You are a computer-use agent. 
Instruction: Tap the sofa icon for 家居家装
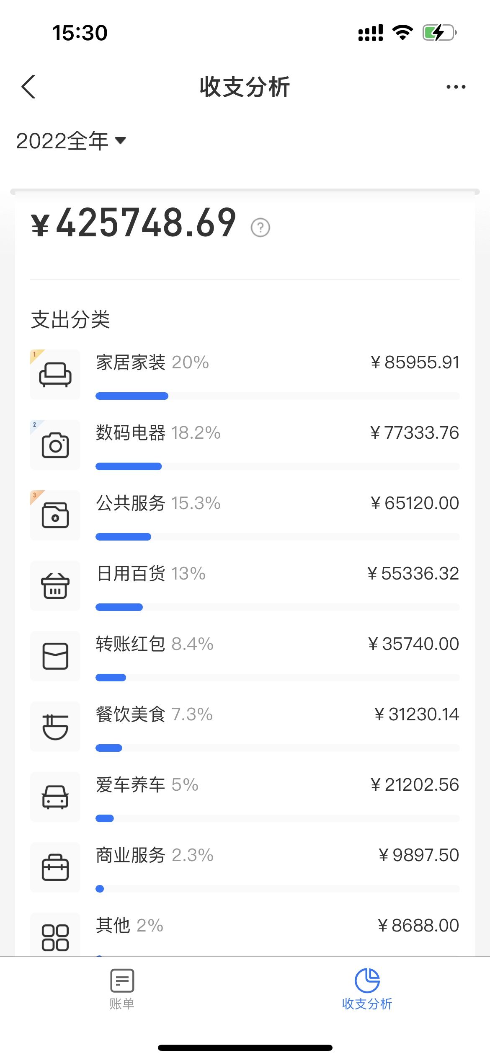pos(55,374)
